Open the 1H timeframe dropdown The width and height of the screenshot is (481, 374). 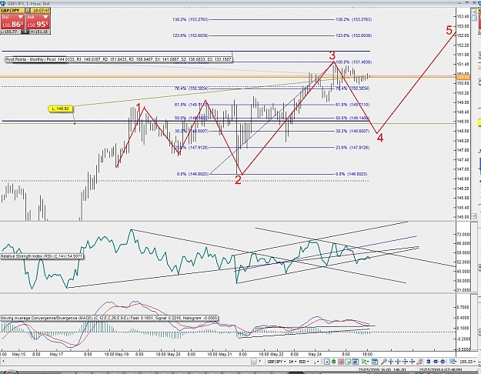292,362
